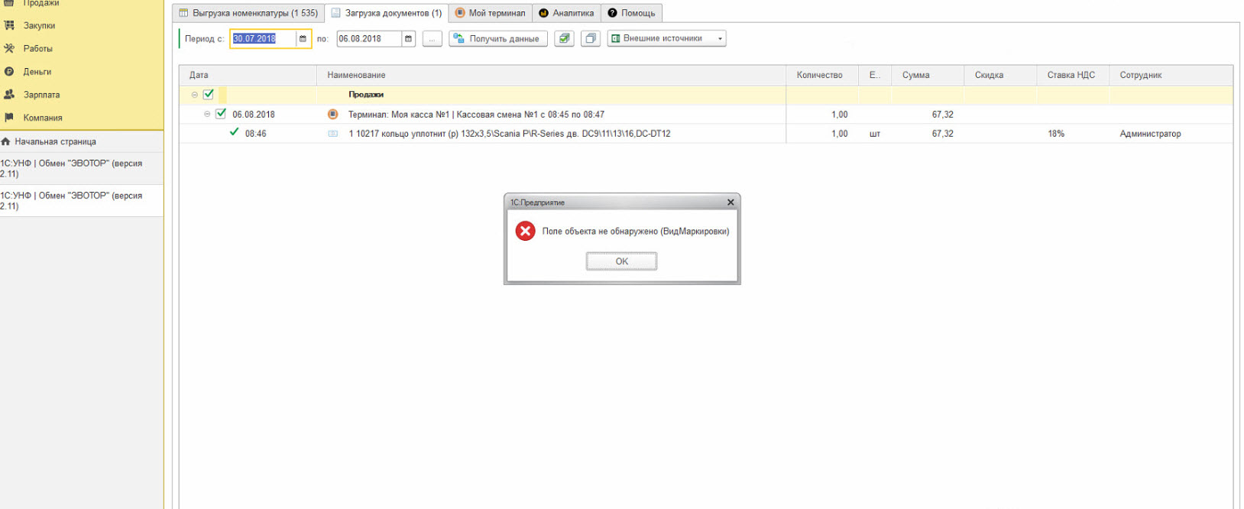Open Работы section in sidebar
Screen dimensions: 1244x509
37,48
